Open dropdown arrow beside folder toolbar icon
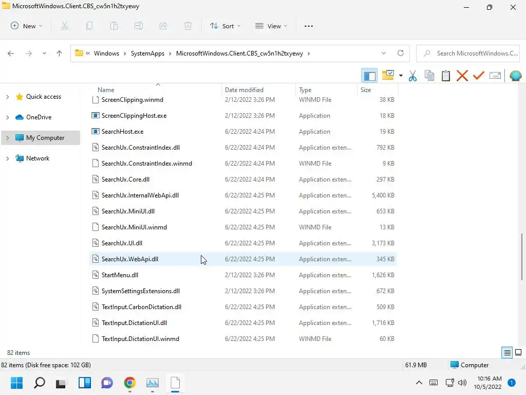This screenshot has width=526, height=395. click(401, 76)
